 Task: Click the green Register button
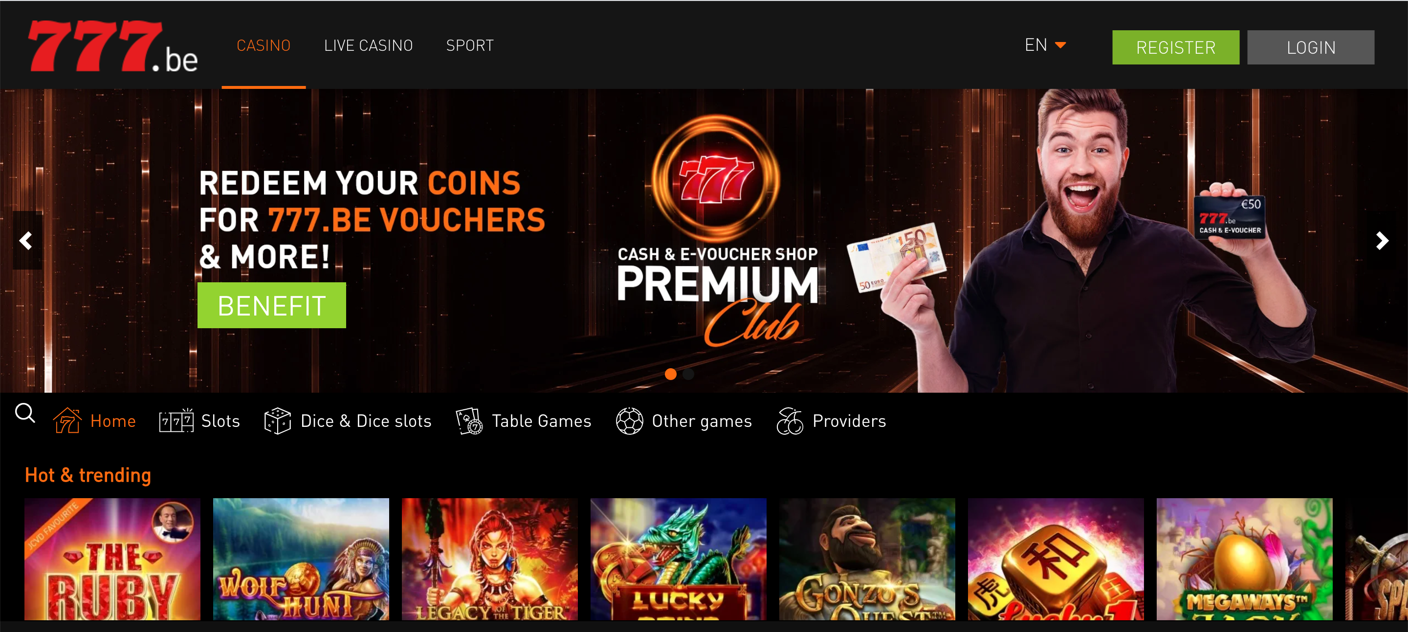[x=1176, y=47]
